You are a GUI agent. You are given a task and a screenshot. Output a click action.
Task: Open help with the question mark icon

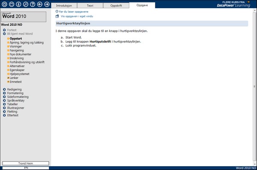point(33,4)
